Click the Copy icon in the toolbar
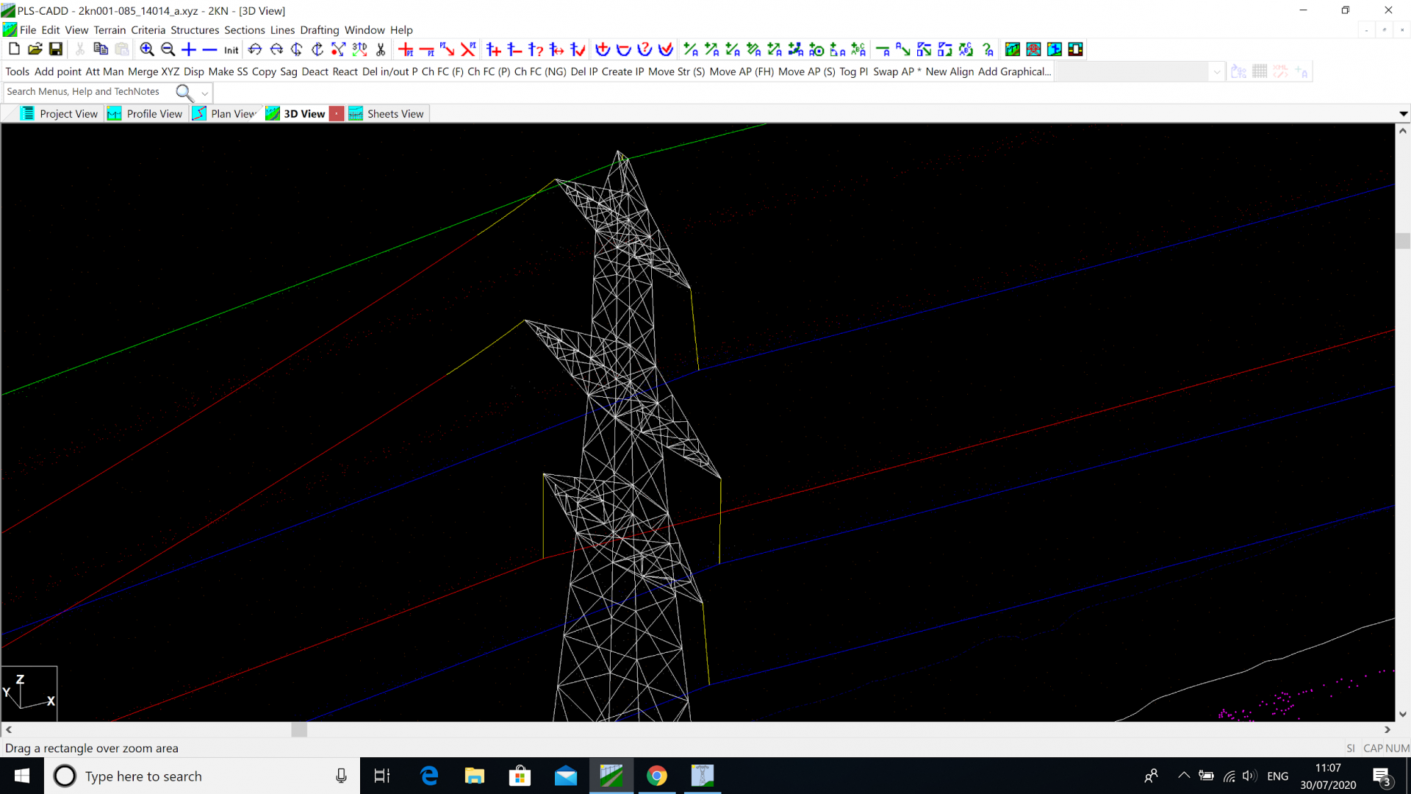The width and height of the screenshot is (1411, 794). tap(101, 49)
